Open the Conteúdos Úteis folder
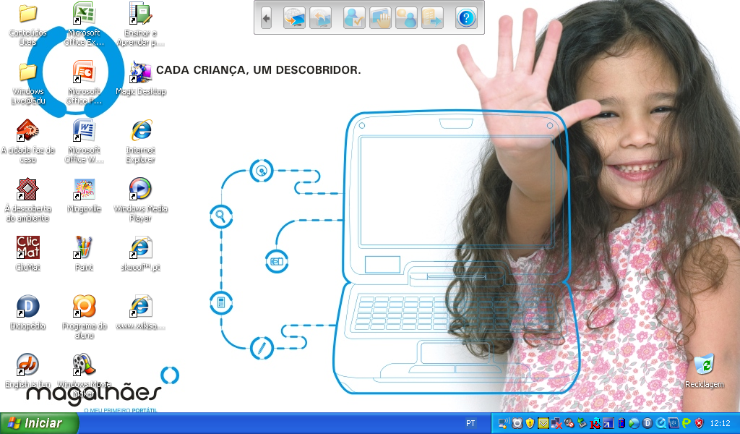Image resolution: width=740 pixels, height=434 pixels. click(x=28, y=25)
